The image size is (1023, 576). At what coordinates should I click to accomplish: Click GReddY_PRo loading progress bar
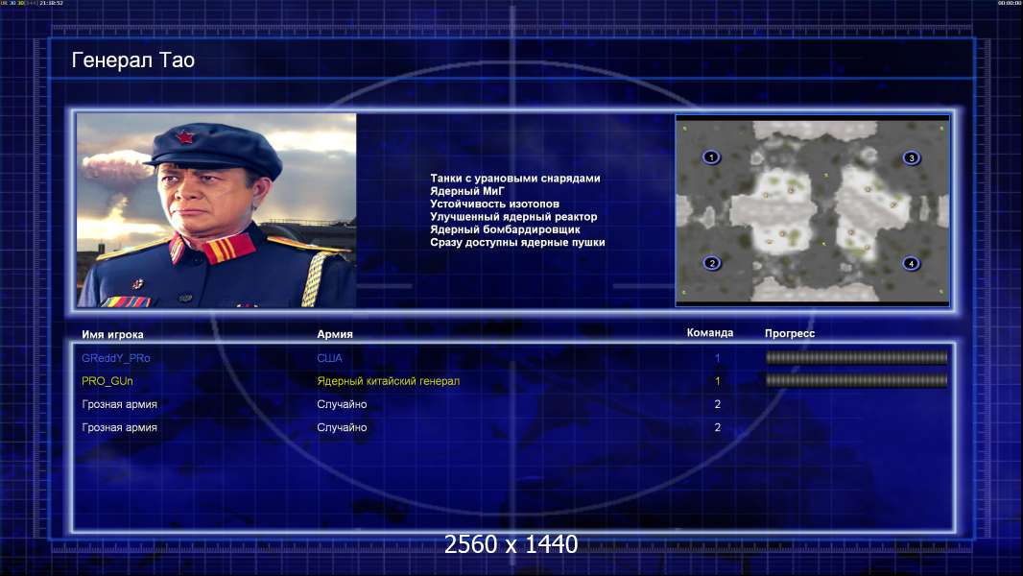coord(856,357)
